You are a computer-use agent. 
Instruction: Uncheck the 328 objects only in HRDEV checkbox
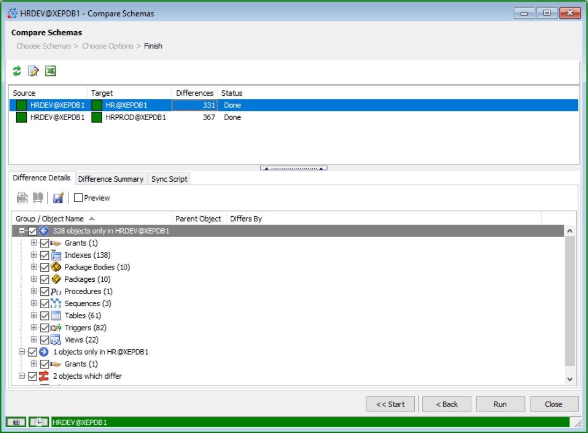[33, 231]
